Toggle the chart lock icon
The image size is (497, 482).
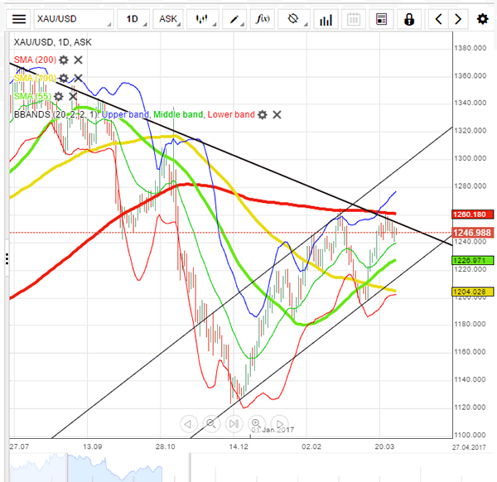point(409,19)
